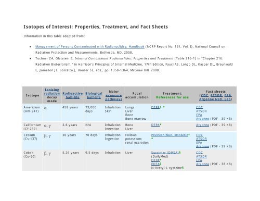
Task: Click the exposure pathways header link
Action: [113, 97]
